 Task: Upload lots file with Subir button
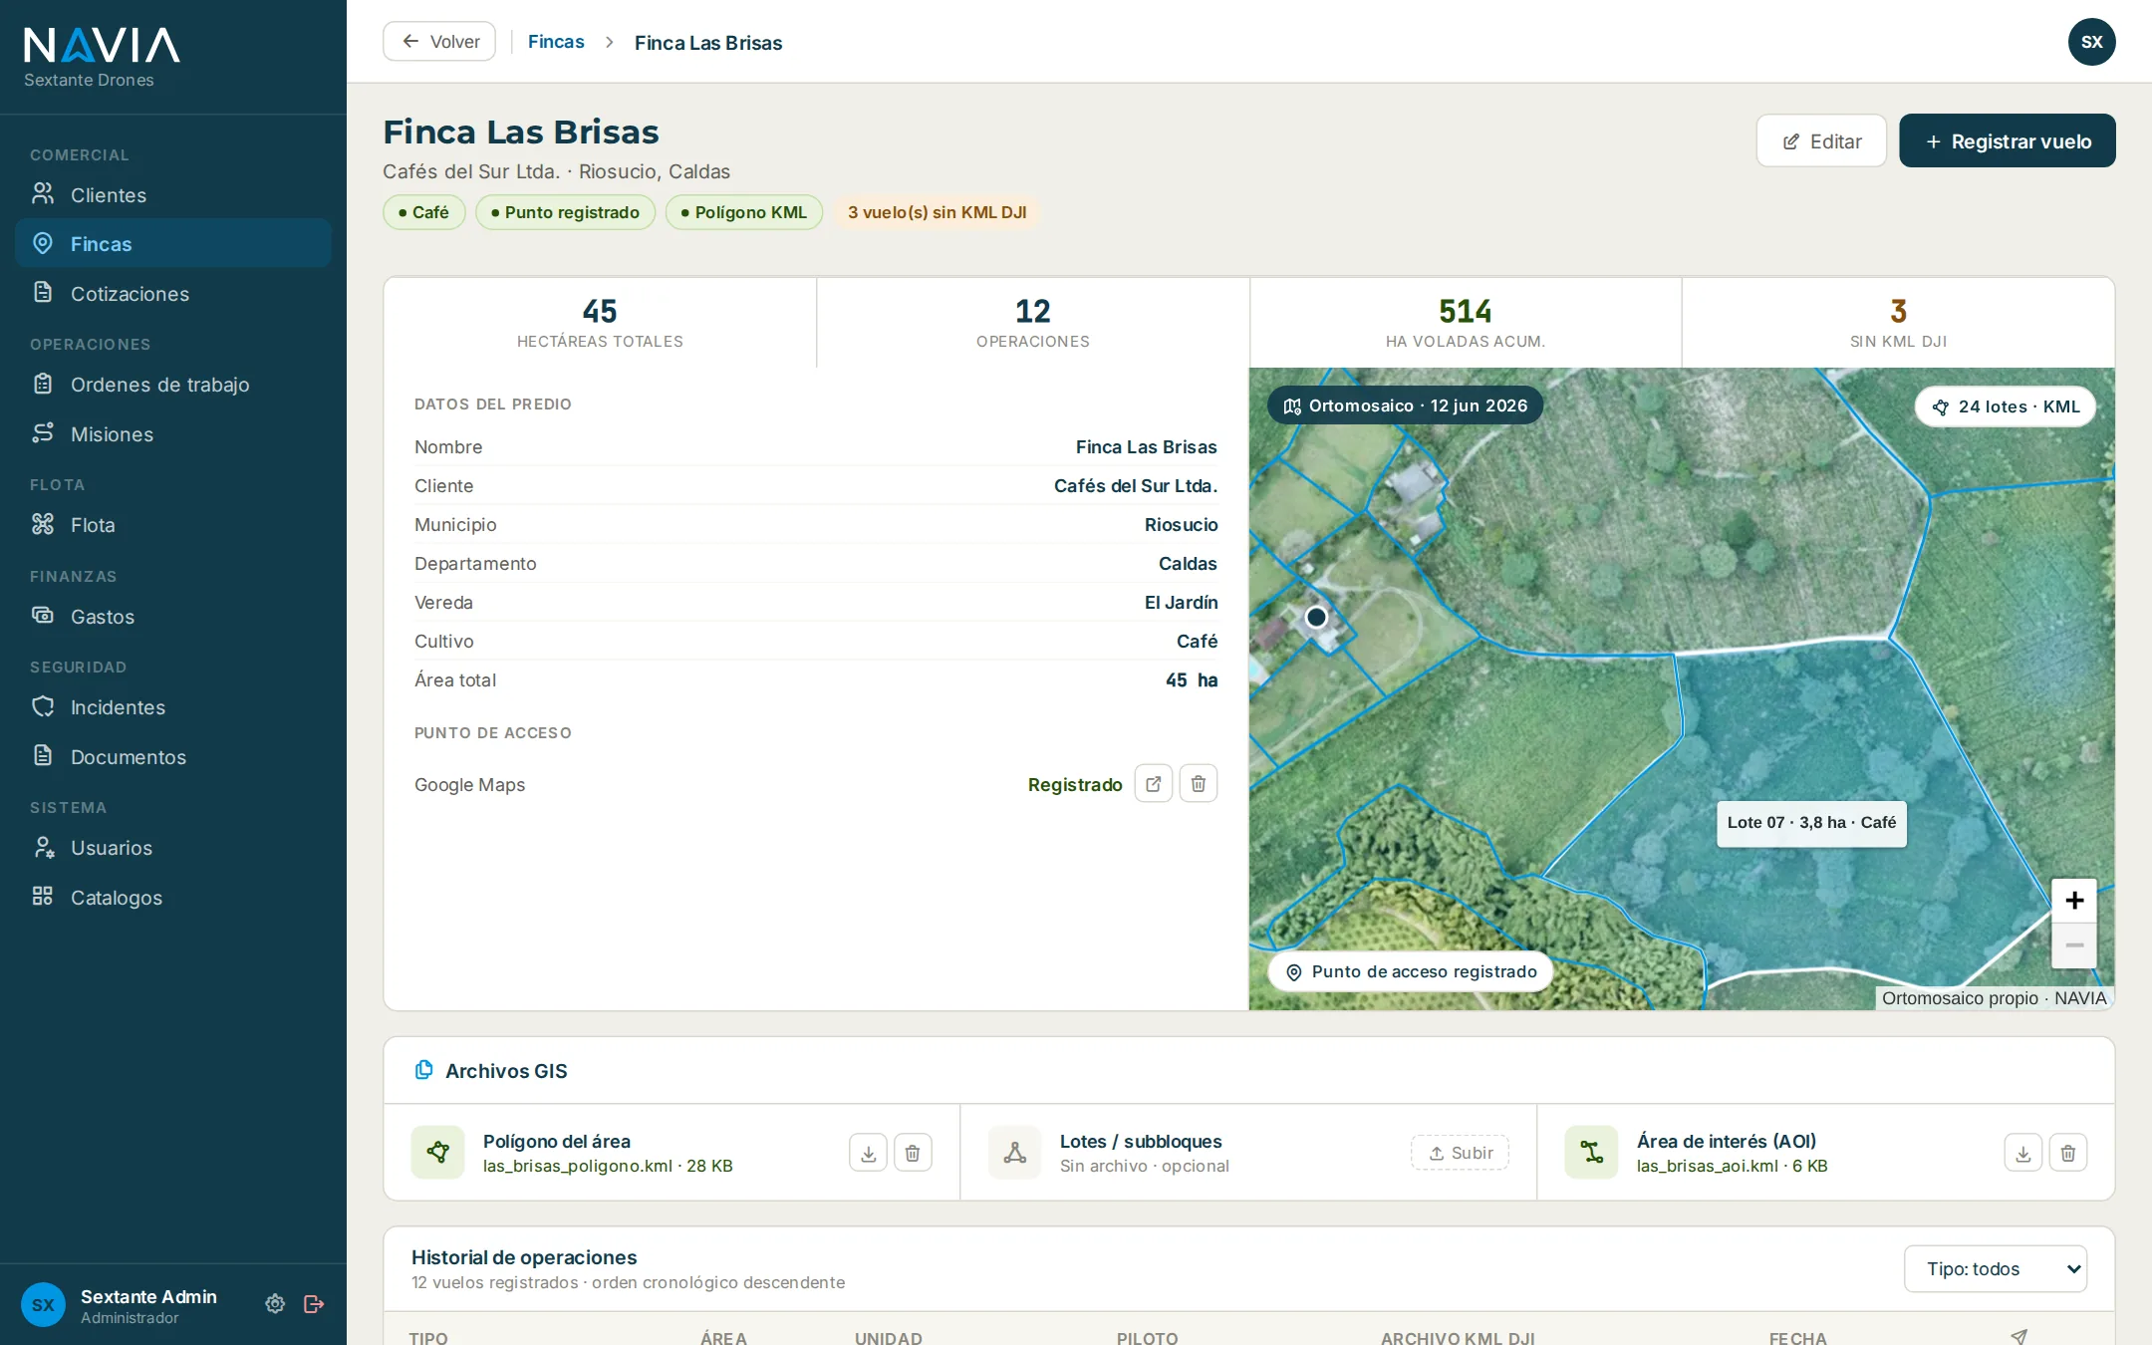[1460, 1153]
